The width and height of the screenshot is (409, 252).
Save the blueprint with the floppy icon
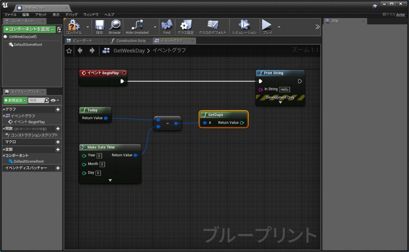pyautogui.click(x=99, y=27)
